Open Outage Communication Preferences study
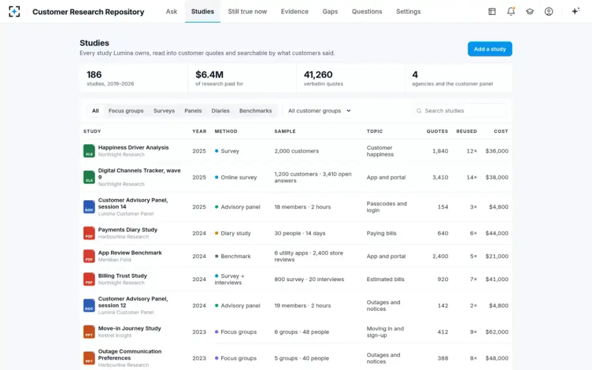This screenshot has height=370, width=592. (130, 355)
